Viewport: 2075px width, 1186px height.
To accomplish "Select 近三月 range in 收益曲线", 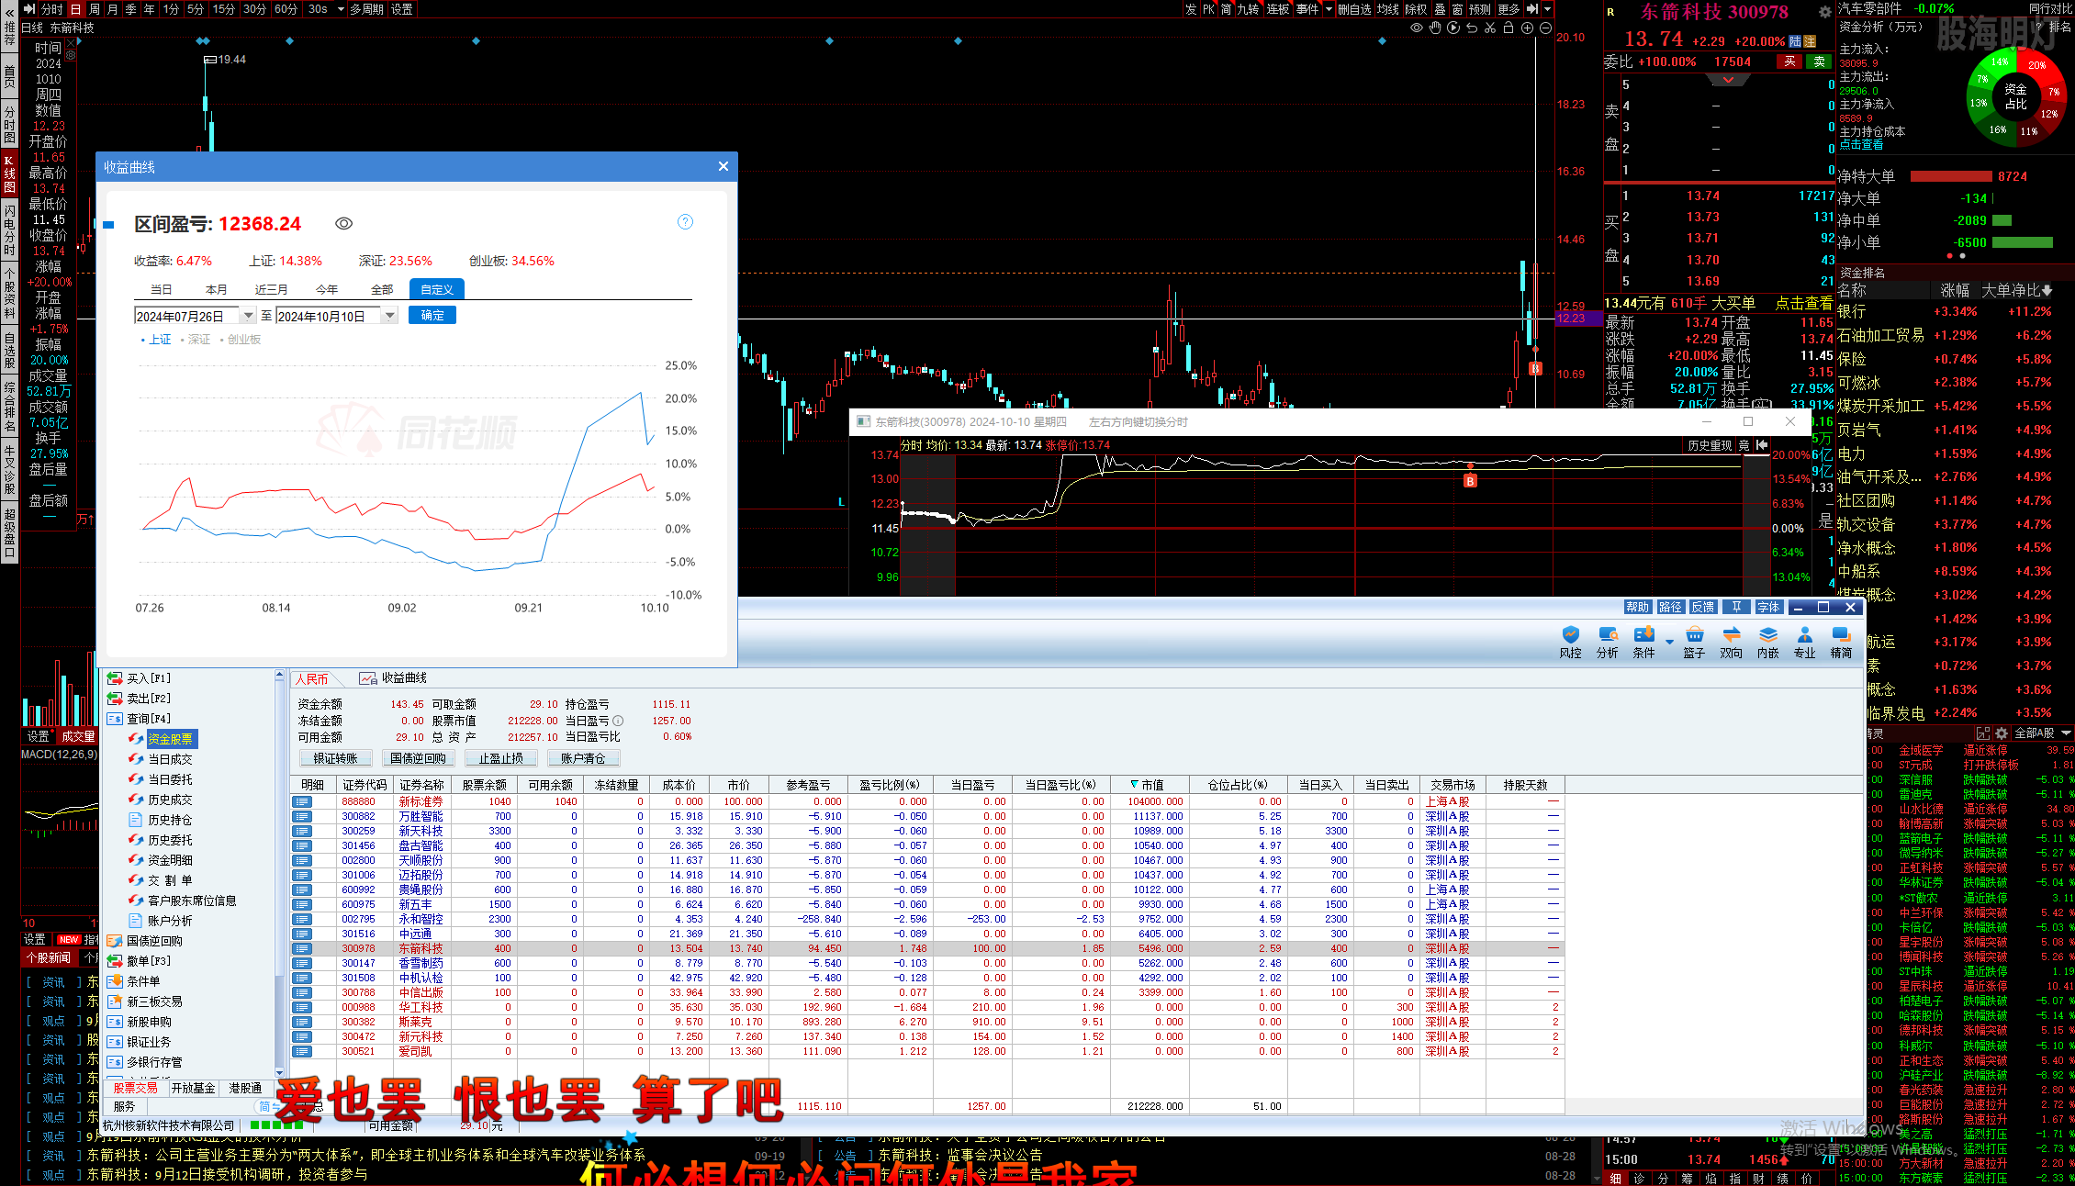I will click(x=271, y=289).
